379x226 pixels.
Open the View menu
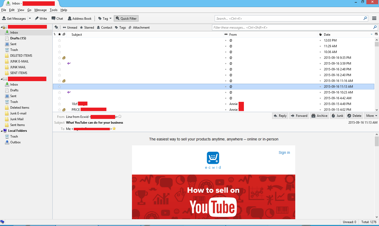click(21, 10)
